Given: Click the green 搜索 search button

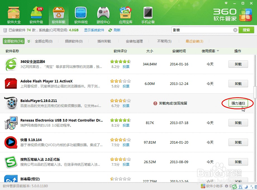Looking at the screenshot, I should [x=246, y=30].
